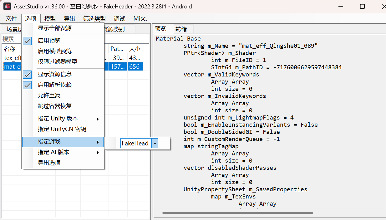
Task: Click path cell -39...
Action: click(x=118, y=58)
